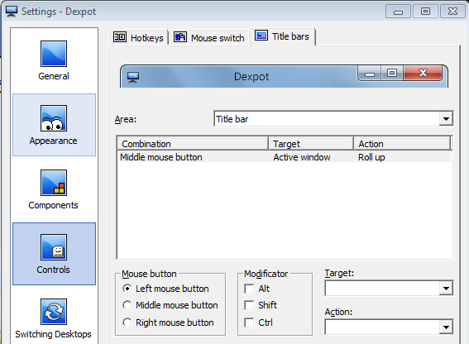Switch to the Hotkeys tab
469x344 pixels.
(138, 38)
